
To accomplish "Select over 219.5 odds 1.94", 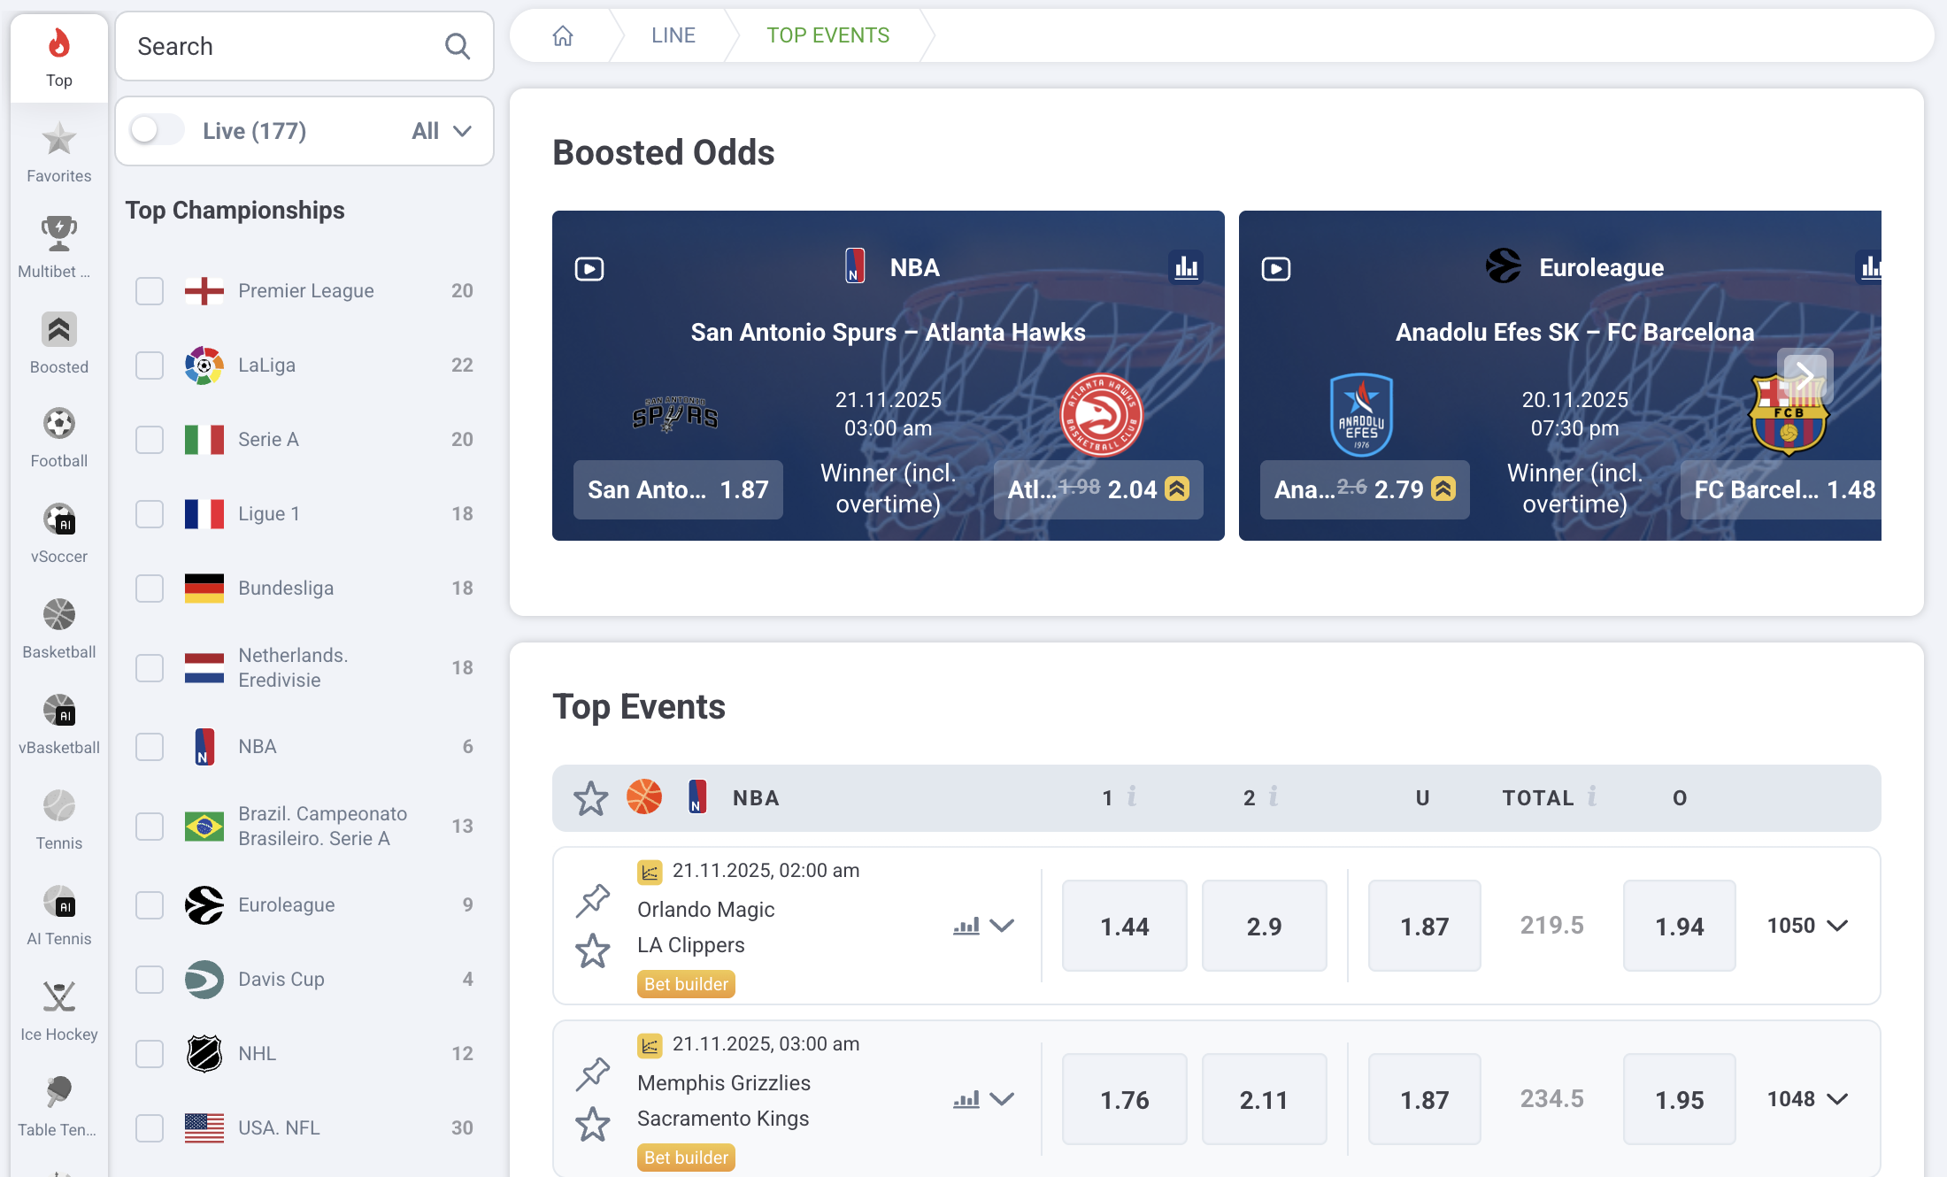I will click(1680, 926).
